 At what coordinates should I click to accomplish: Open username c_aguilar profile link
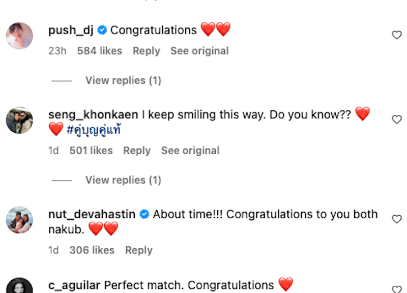[x=74, y=285]
